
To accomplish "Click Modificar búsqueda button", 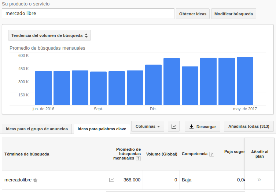I will coord(233,14).
